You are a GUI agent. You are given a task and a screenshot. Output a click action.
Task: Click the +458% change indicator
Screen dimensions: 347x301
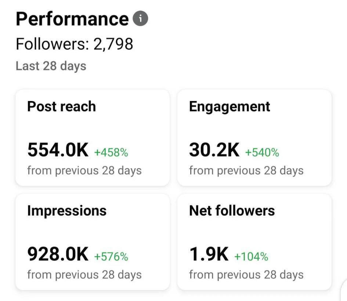[x=111, y=152]
